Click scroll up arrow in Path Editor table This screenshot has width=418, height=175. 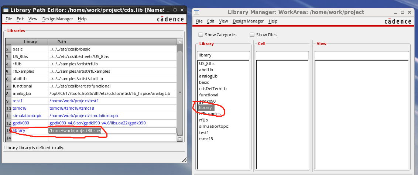(x=180, y=42)
